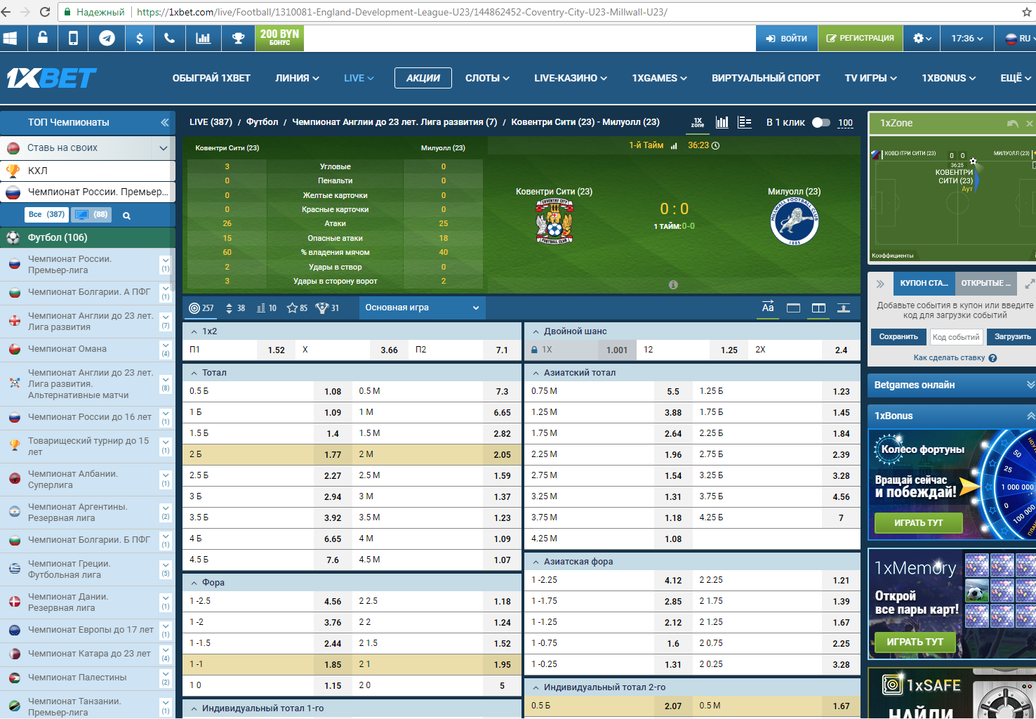Click ИГРАТЬ ТУТ on Колесо фортуны
This screenshot has width=1036, height=719.
[918, 523]
